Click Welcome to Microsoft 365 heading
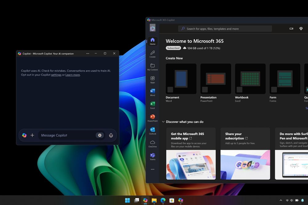This screenshot has width=308, height=205. tap(194, 41)
